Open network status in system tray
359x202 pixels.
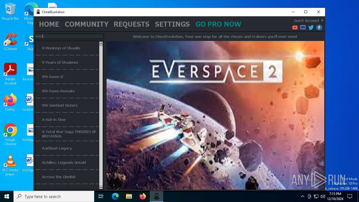[x=316, y=196]
